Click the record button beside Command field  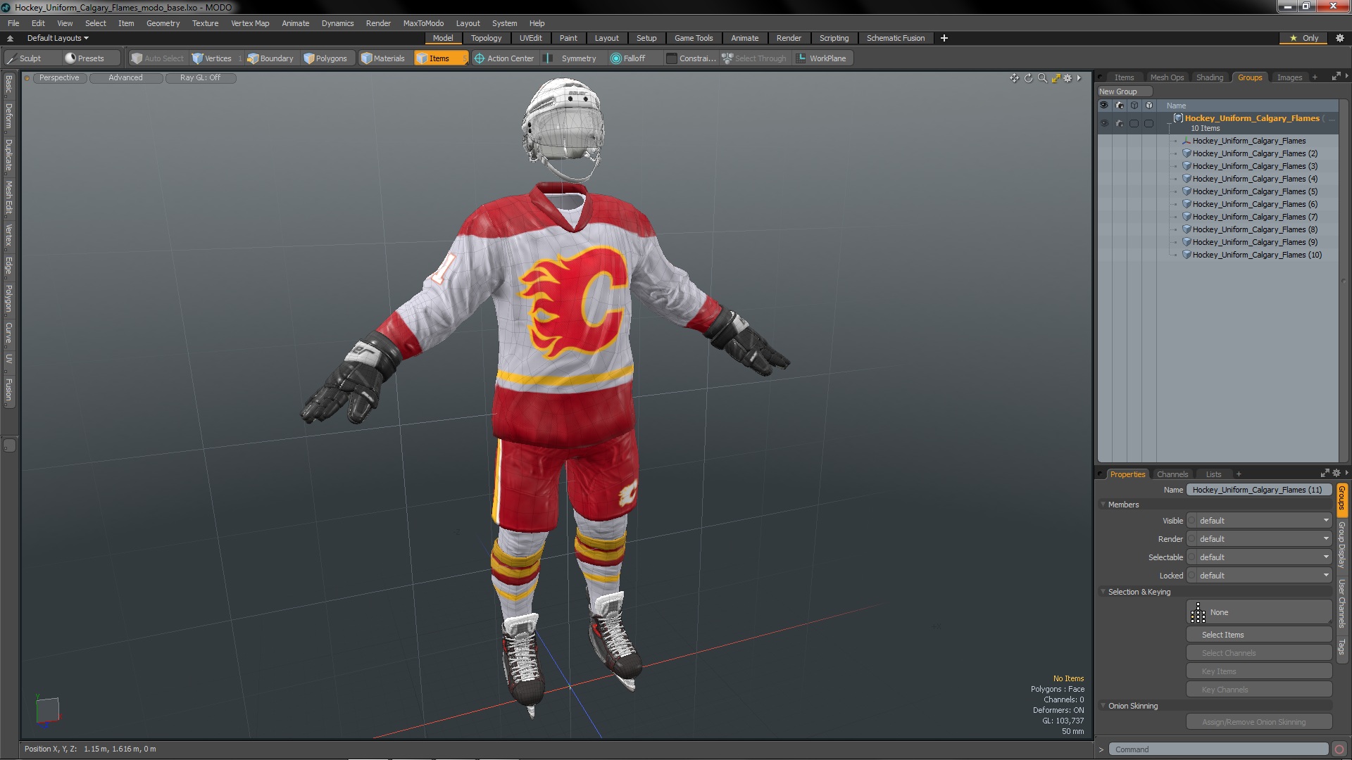[1339, 749]
